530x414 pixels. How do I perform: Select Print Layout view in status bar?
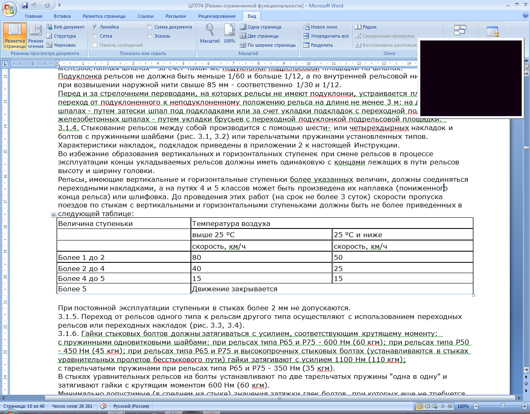pyautogui.click(x=420, y=406)
